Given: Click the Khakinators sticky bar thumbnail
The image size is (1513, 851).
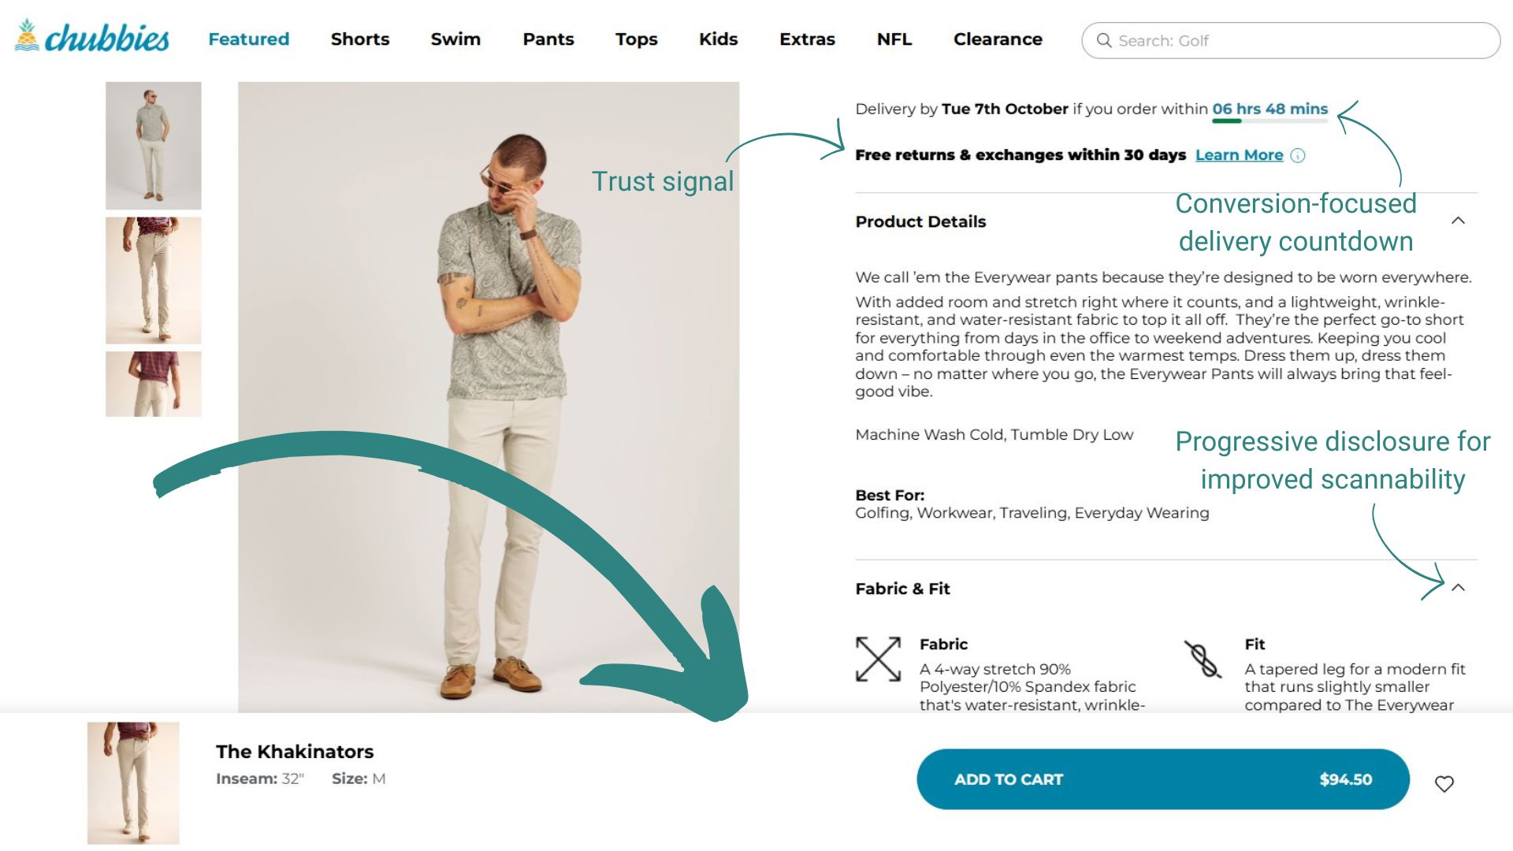Looking at the screenshot, I should (133, 782).
